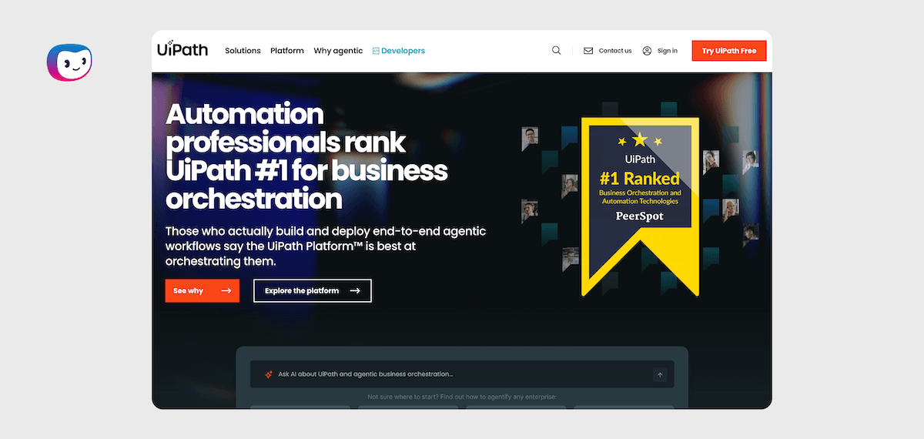Image resolution: width=924 pixels, height=439 pixels.
Task: Click the Try UiPath Free button
Action: point(729,51)
